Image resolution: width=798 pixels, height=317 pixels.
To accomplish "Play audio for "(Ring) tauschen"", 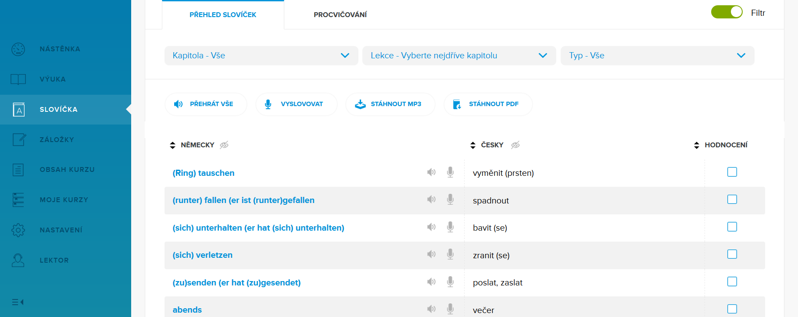I will pos(431,172).
